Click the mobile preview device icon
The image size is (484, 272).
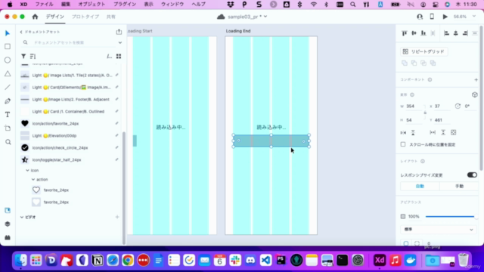[432, 17]
